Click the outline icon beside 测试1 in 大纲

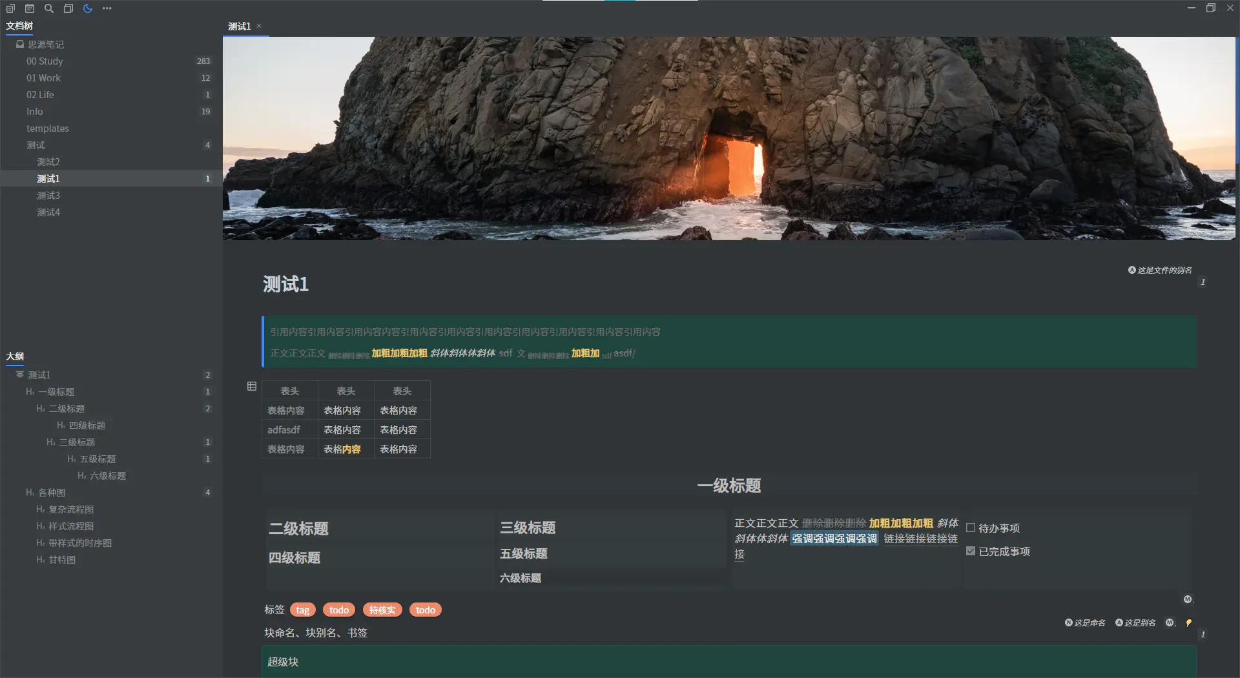click(x=20, y=375)
